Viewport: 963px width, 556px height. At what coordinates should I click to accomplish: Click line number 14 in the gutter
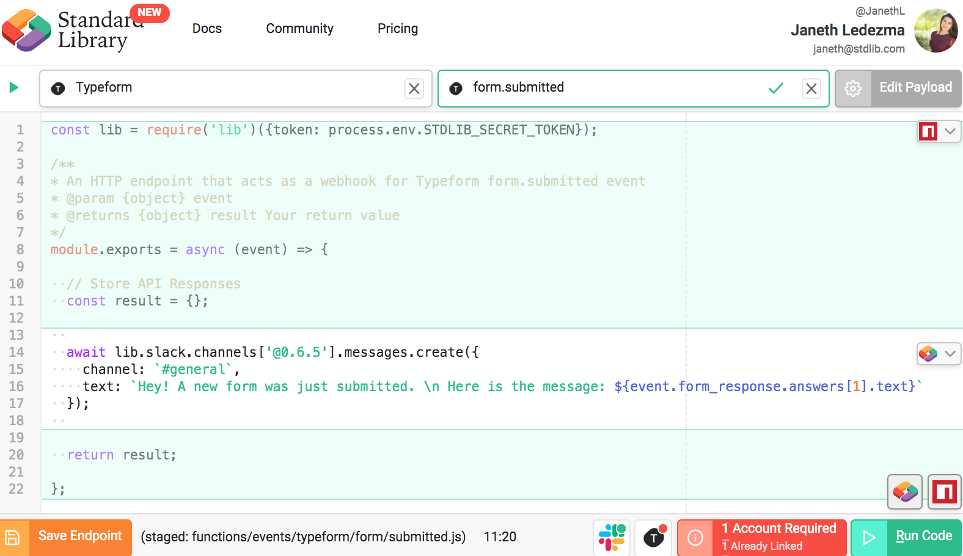[16, 352]
